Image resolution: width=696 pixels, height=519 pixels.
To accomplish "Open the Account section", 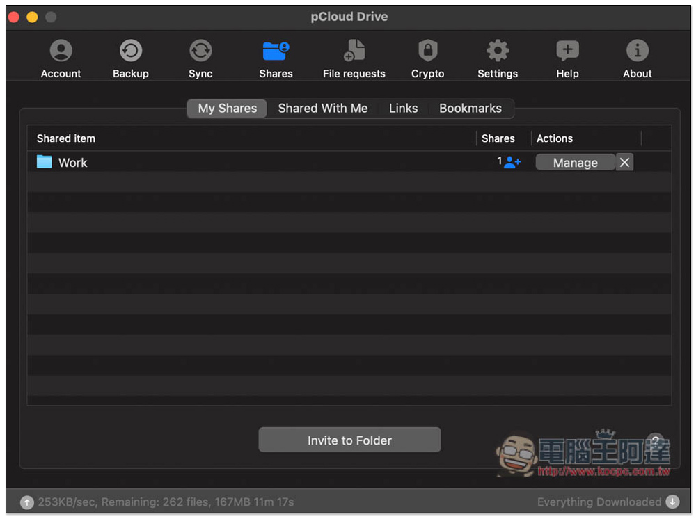I will (x=61, y=58).
